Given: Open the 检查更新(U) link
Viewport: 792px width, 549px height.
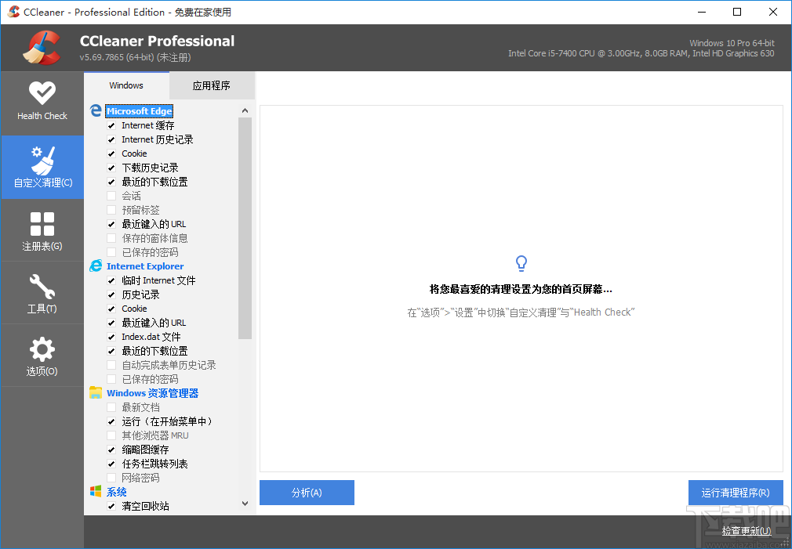Looking at the screenshot, I should (746, 530).
